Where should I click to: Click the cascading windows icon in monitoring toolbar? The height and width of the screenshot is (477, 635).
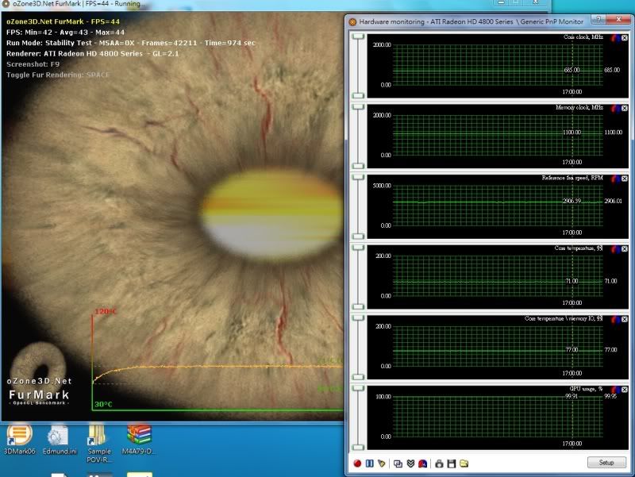pyautogui.click(x=398, y=464)
